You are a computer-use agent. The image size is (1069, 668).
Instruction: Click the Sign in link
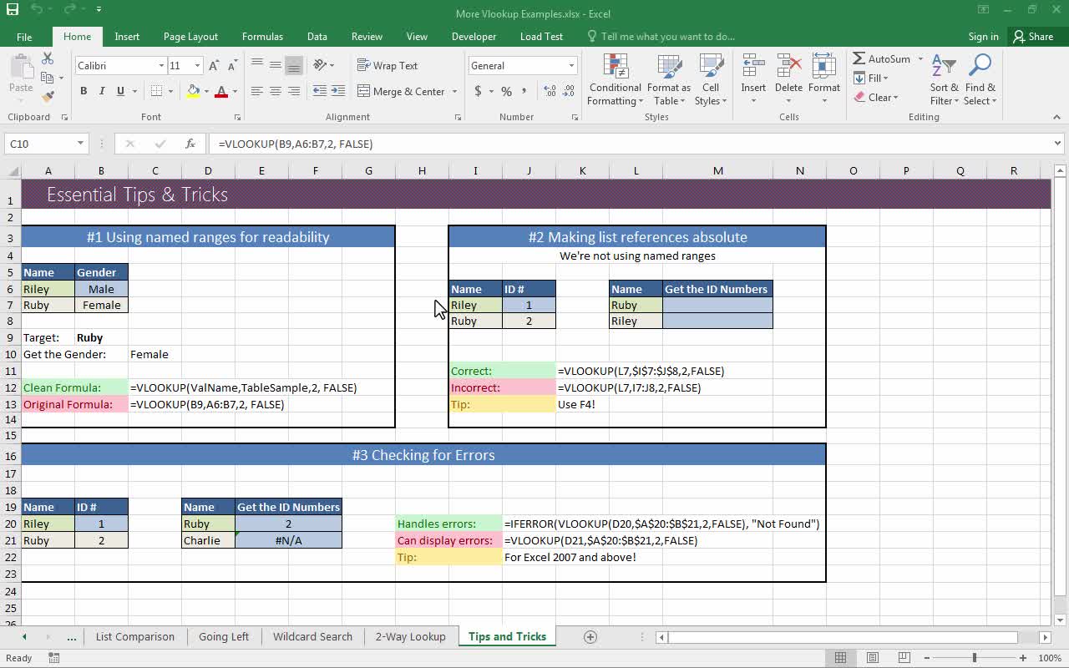click(983, 37)
